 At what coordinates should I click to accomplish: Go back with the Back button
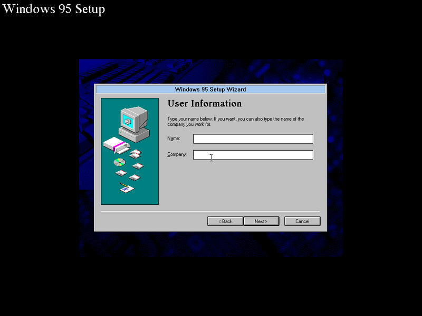pyautogui.click(x=225, y=221)
